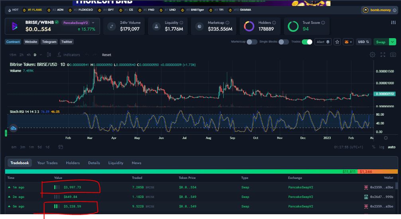Click the Marketcap pie chart icon
This screenshot has width=401, height=219.
(199, 26)
